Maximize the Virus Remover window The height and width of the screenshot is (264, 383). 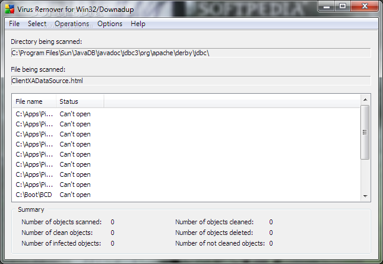pyautogui.click(x=343, y=7)
